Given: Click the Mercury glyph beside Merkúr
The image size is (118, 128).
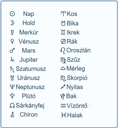Looking at the screenshot, I should 12,32.
